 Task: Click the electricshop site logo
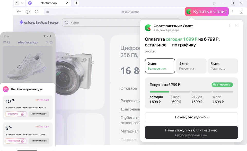pos(39,22)
